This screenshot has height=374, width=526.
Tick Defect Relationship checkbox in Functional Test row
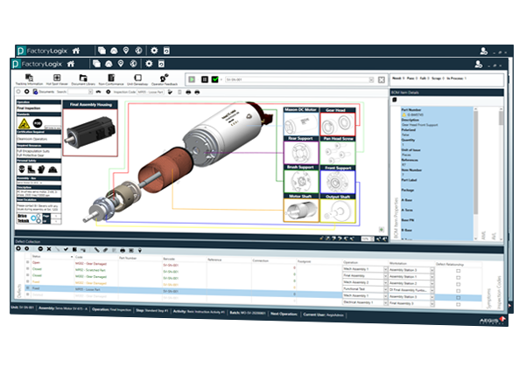pos(459,291)
